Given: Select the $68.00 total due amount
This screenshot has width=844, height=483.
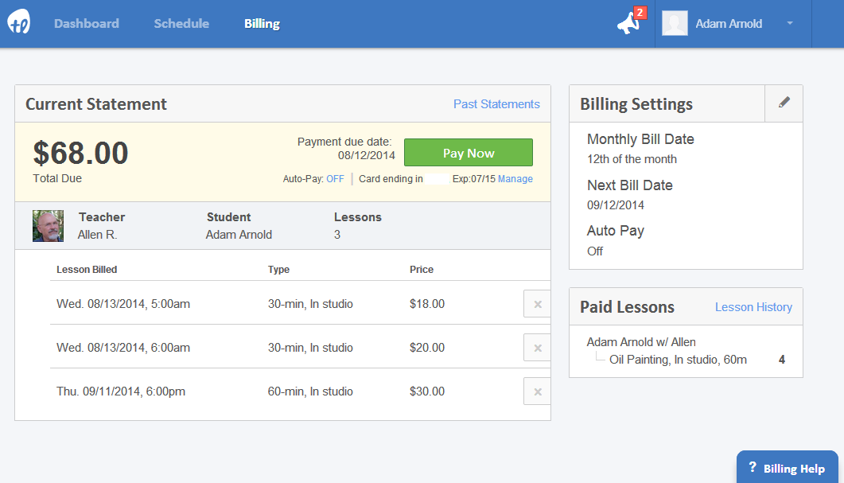Looking at the screenshot, I should tap(80, 153).
